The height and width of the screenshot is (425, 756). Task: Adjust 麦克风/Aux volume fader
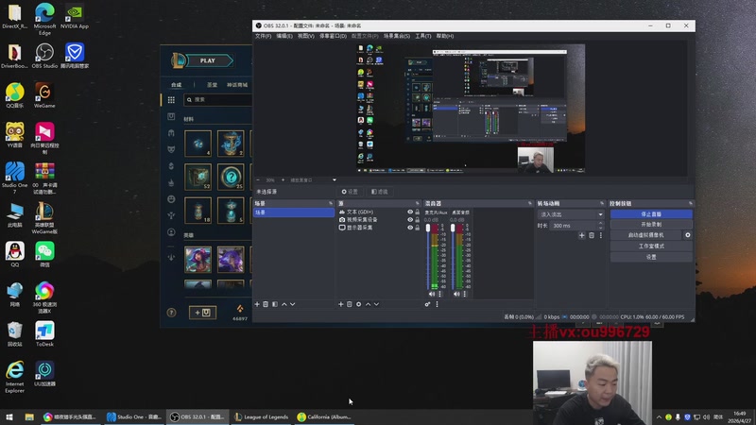[x=428, y=229]
